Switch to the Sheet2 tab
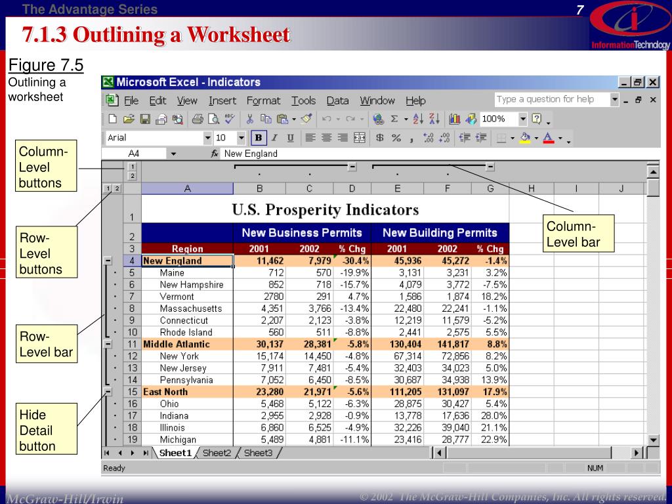Screen dimensions: 672x504 coord(217,453)
